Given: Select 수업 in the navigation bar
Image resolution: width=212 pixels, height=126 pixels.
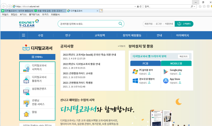Looking at the screenshot, I should pos(40,35).
